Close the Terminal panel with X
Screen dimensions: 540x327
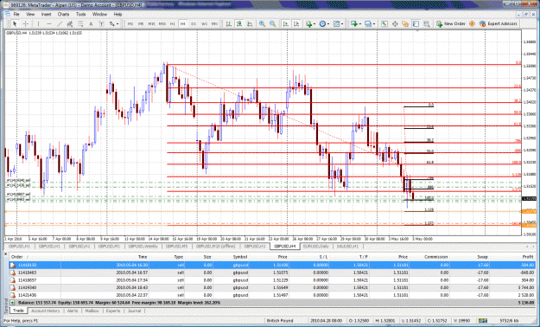pyautogui.click(x=5, y=253)
